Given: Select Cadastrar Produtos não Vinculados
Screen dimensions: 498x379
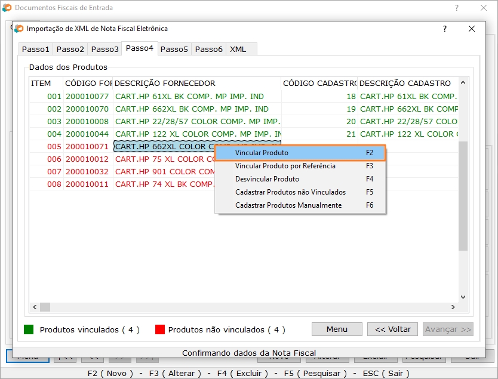Looking at the screenshot, I should tap(290, 192).
